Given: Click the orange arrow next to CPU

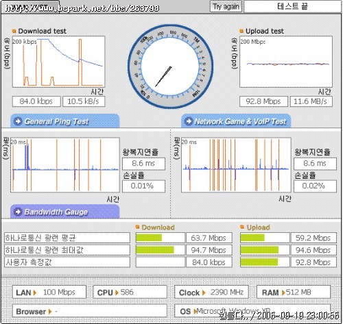Looking at the screenshot, I should pos(117,292).
